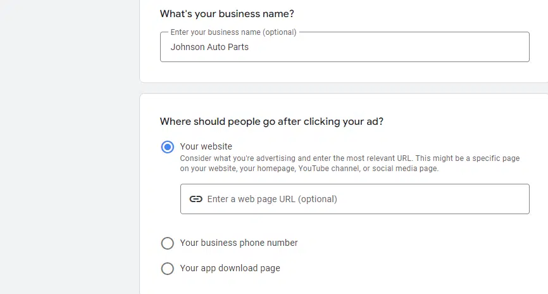Screen dimensions: 548x294
Task: Select the "Your website" radio button
Action: [168, 147]
